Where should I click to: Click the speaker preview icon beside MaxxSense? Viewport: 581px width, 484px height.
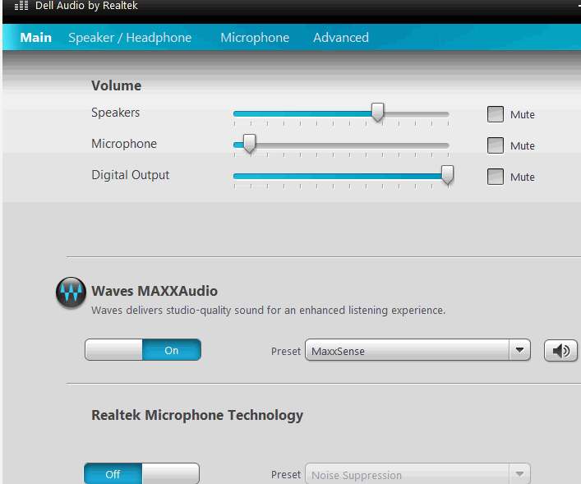click(560, 350)
